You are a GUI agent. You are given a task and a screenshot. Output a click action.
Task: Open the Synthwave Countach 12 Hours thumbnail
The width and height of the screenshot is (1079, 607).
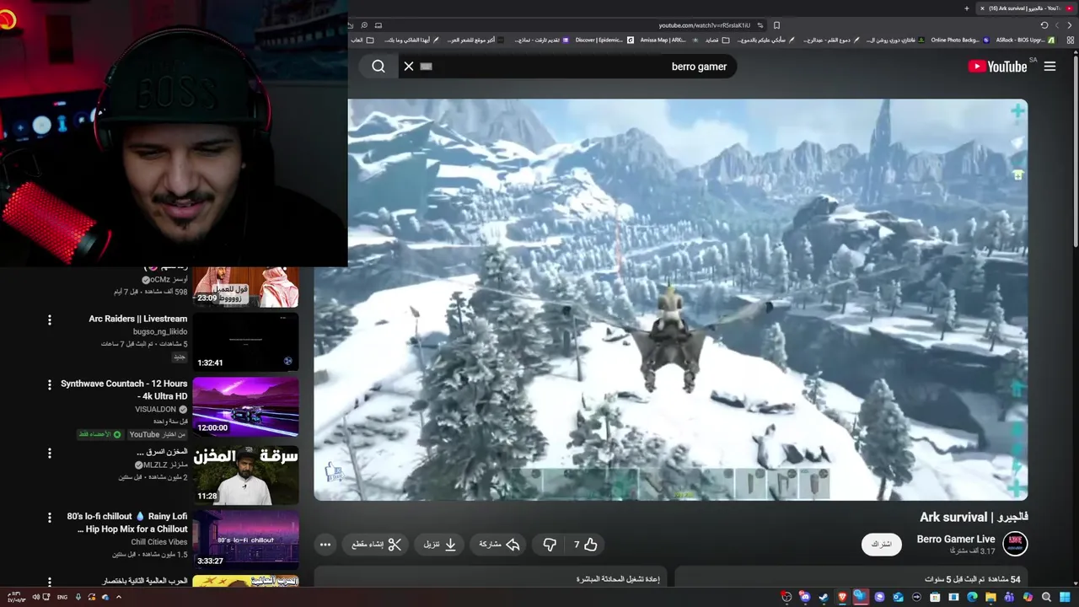[245, 406]
